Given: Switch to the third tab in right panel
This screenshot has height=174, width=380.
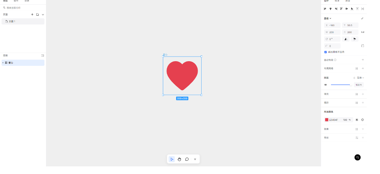Looking at the screenshot, I should pyautogui.click(x=348, y=1).
